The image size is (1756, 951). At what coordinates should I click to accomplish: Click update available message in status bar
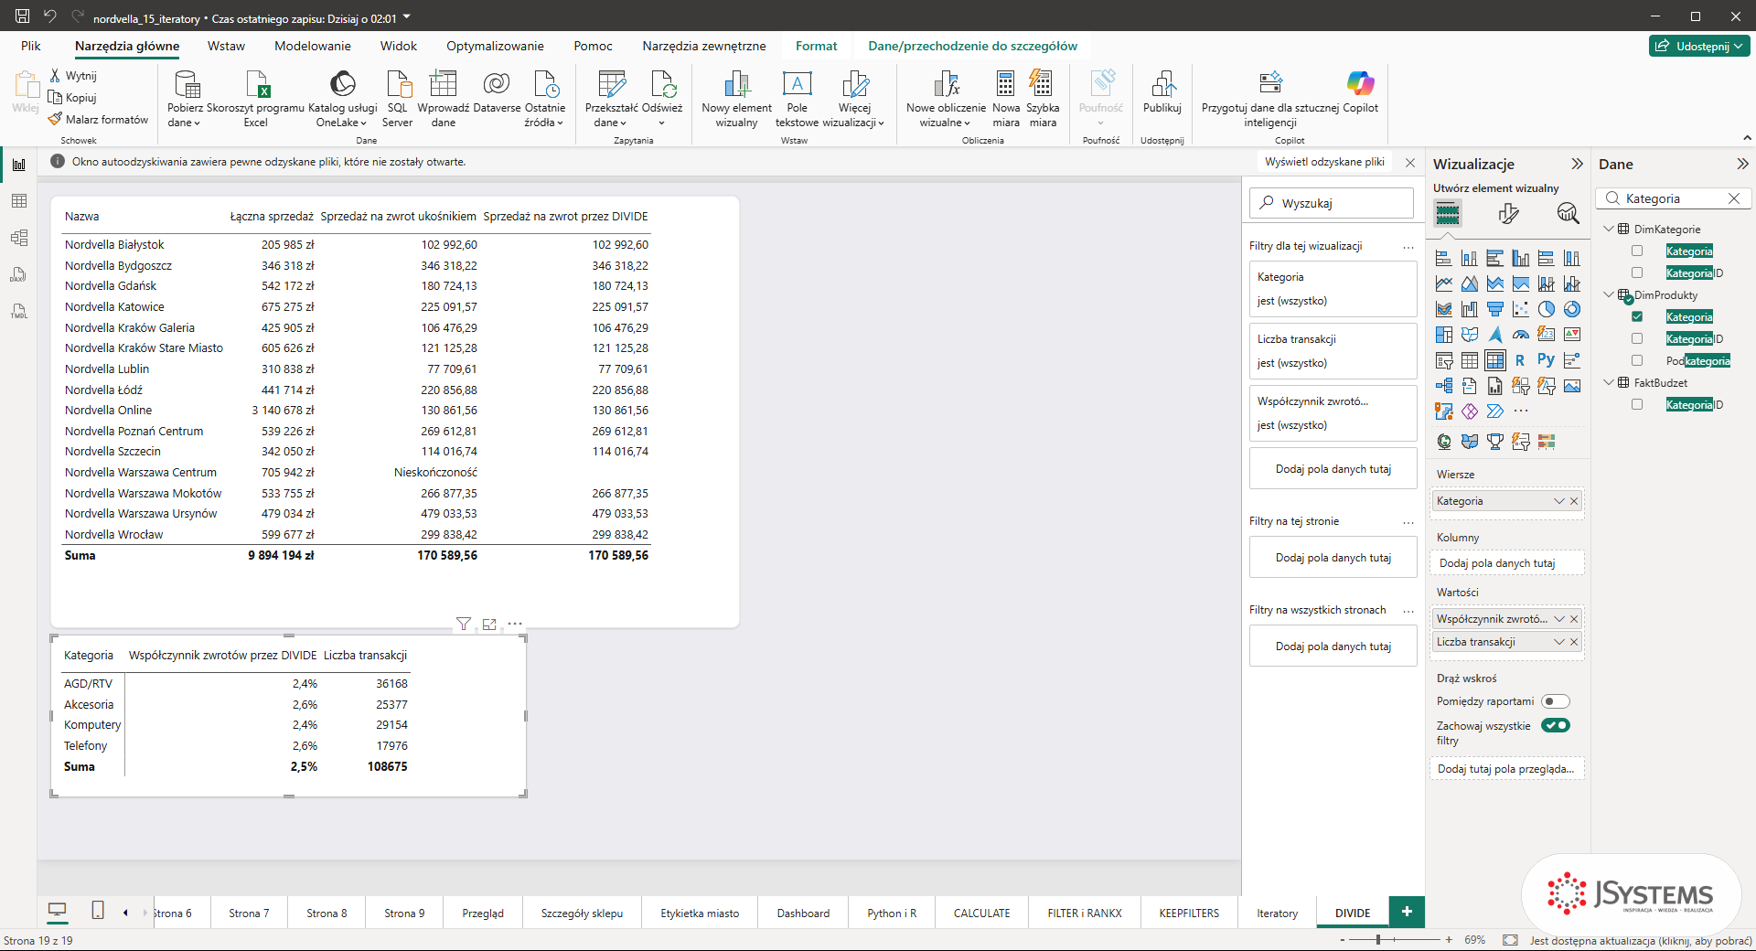[1641, 940]
